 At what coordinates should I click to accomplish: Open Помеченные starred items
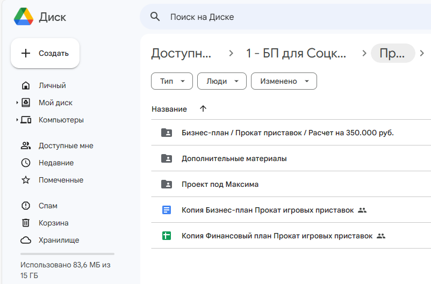pos(61,180)
